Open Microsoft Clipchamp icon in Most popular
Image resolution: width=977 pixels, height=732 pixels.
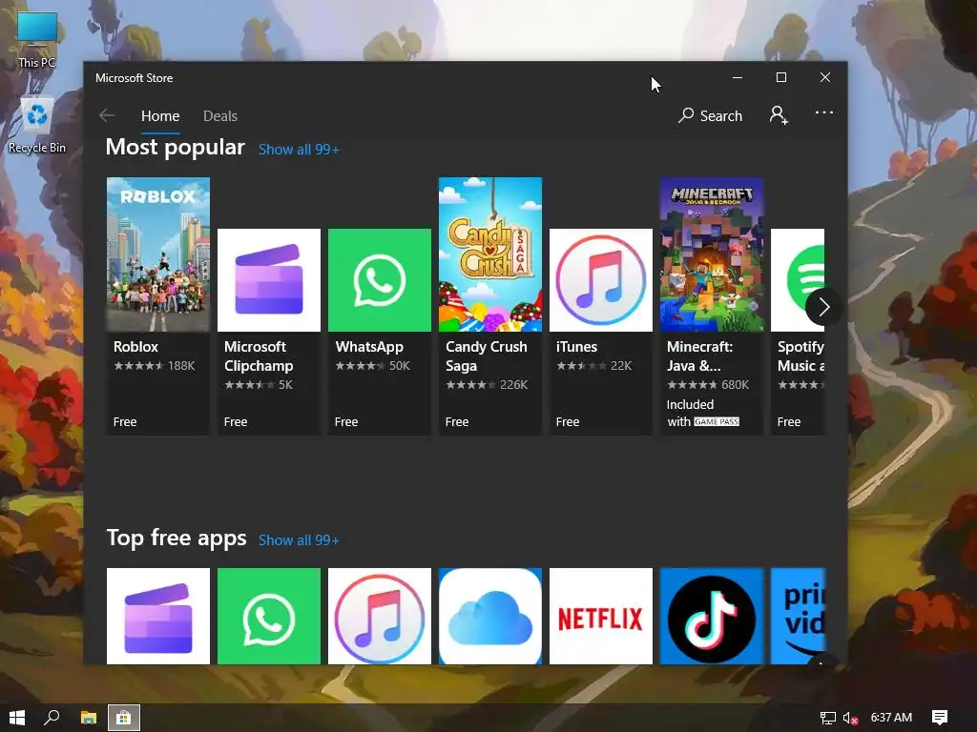[x=268, y=280]
